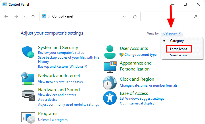The width and height of the screenshot is (205, 124).
Task: Click Change account type link
Action: 141,55
